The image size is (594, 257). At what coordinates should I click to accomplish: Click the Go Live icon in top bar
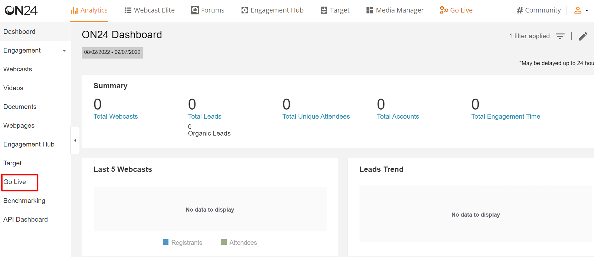[444, 10]
